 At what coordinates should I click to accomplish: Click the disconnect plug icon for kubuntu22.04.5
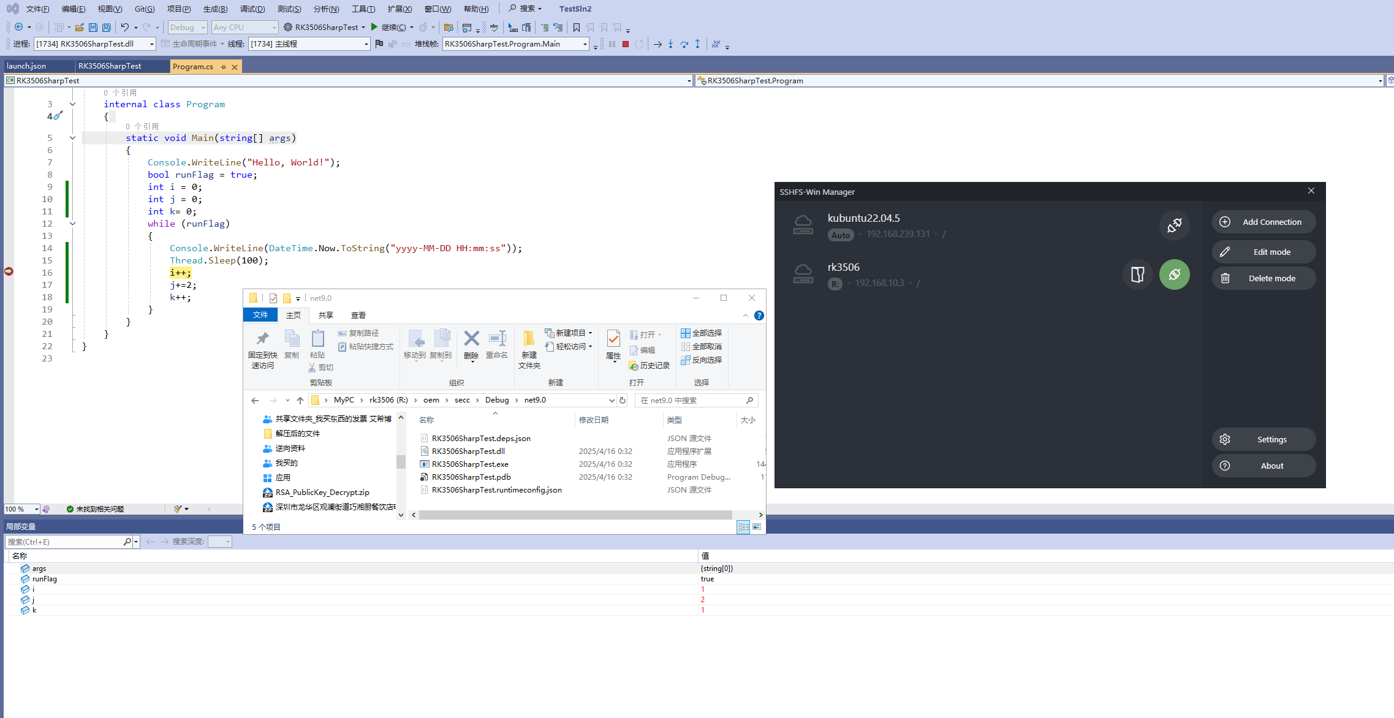(x=1175, y=225)
